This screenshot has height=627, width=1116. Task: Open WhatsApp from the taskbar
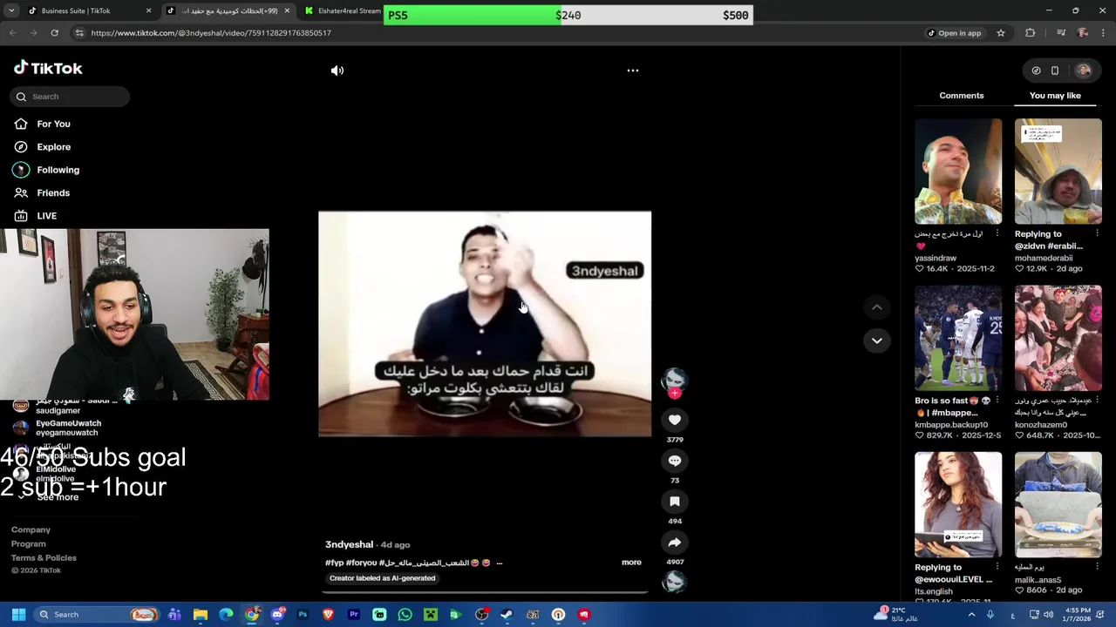tap(405, 615)
